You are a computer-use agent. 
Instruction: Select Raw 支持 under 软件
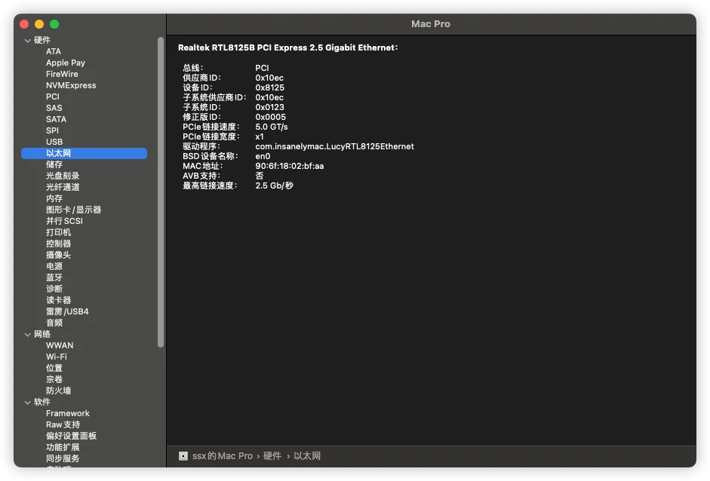(63, 425)
